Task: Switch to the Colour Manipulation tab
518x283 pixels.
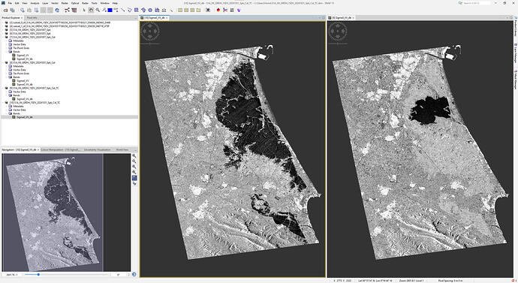Action: (60, 149)
